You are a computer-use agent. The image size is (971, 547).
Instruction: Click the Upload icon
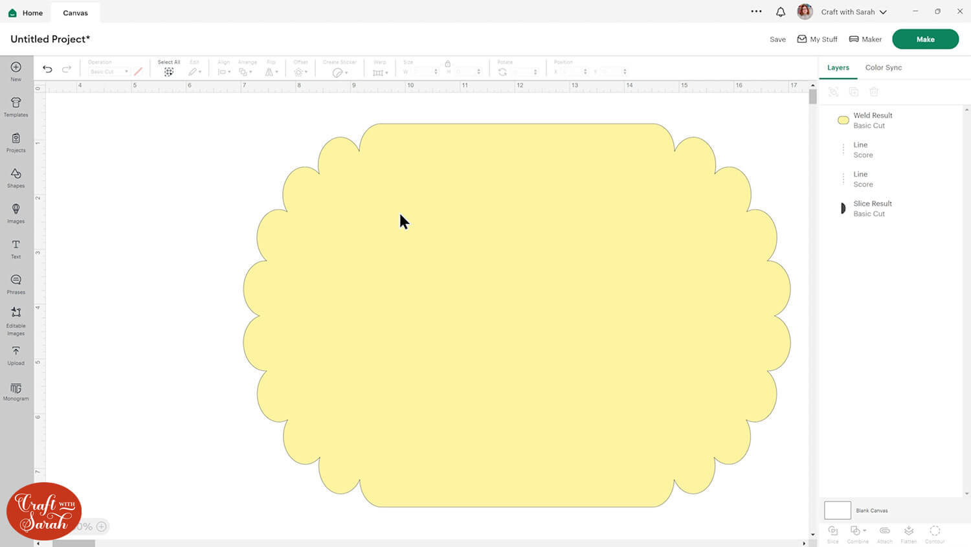coord(16,355)
